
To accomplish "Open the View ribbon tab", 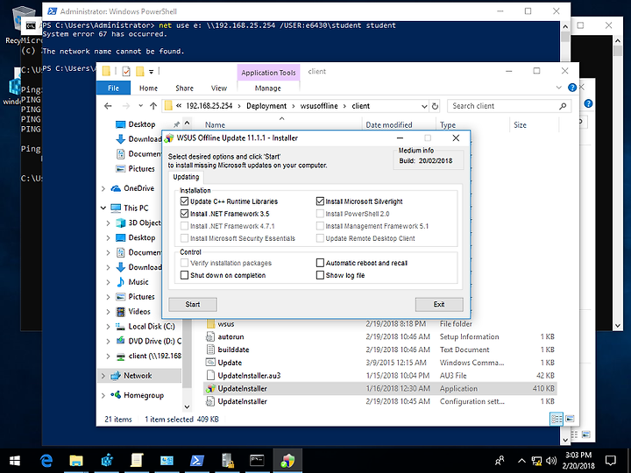I will point(219,88).
